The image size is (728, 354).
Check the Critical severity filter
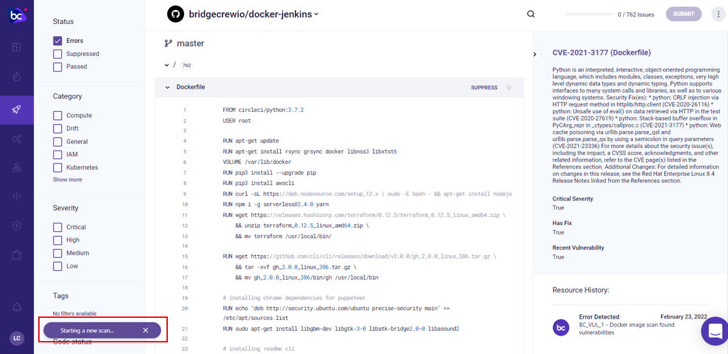pos(57,227)
